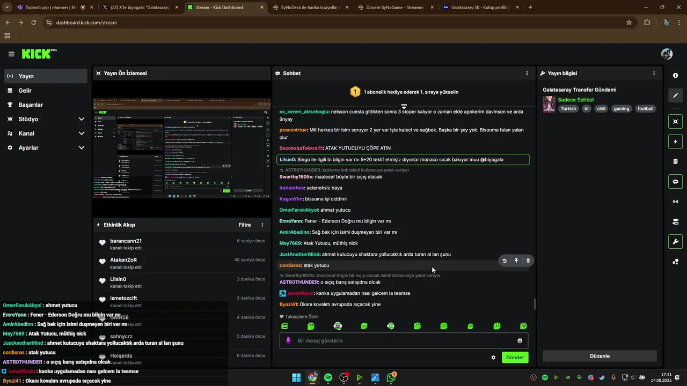The width and height of the screenshot is (687, 386).
Task: Open the tab search dropdown arrow
Action: click(x=7, y=8)
